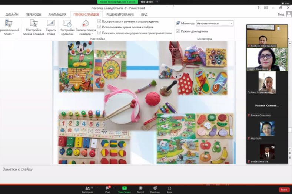The image size is (292, 194).
Task: Toggle Использовать время показа слайдов checkbox
Action: point(99,27)
